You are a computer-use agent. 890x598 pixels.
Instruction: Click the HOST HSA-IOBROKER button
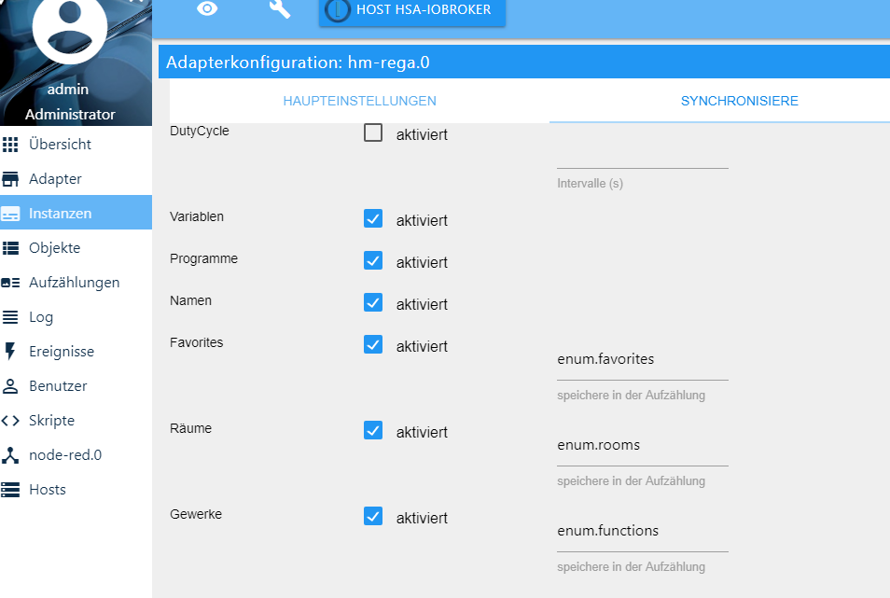tap(412, 10)
